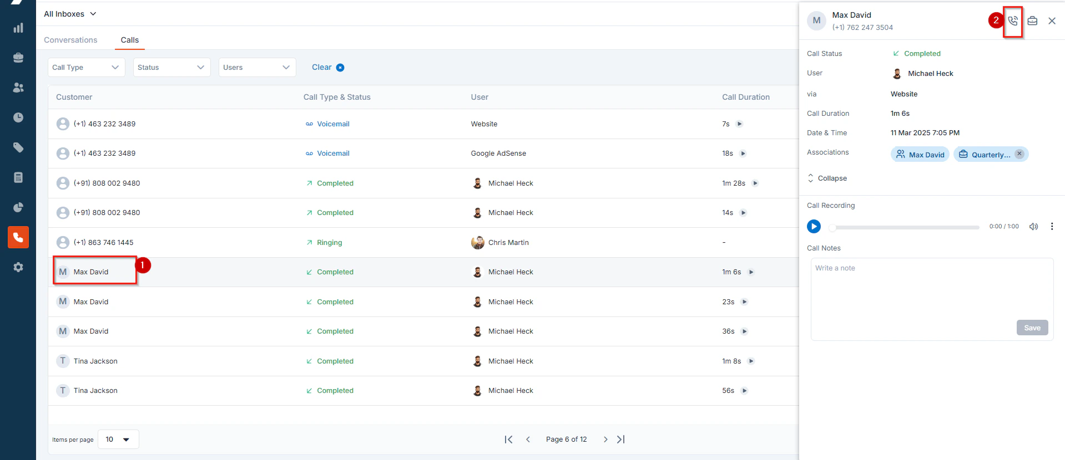Play the 7s voicemail recording

click(739, 124)
